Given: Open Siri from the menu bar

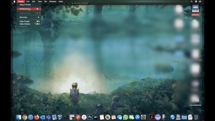Looking at the screenshot, I should pyautogui.click(x=196, y=1).
